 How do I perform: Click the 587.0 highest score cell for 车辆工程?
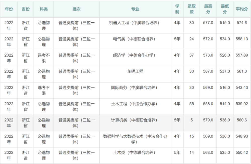208,71
